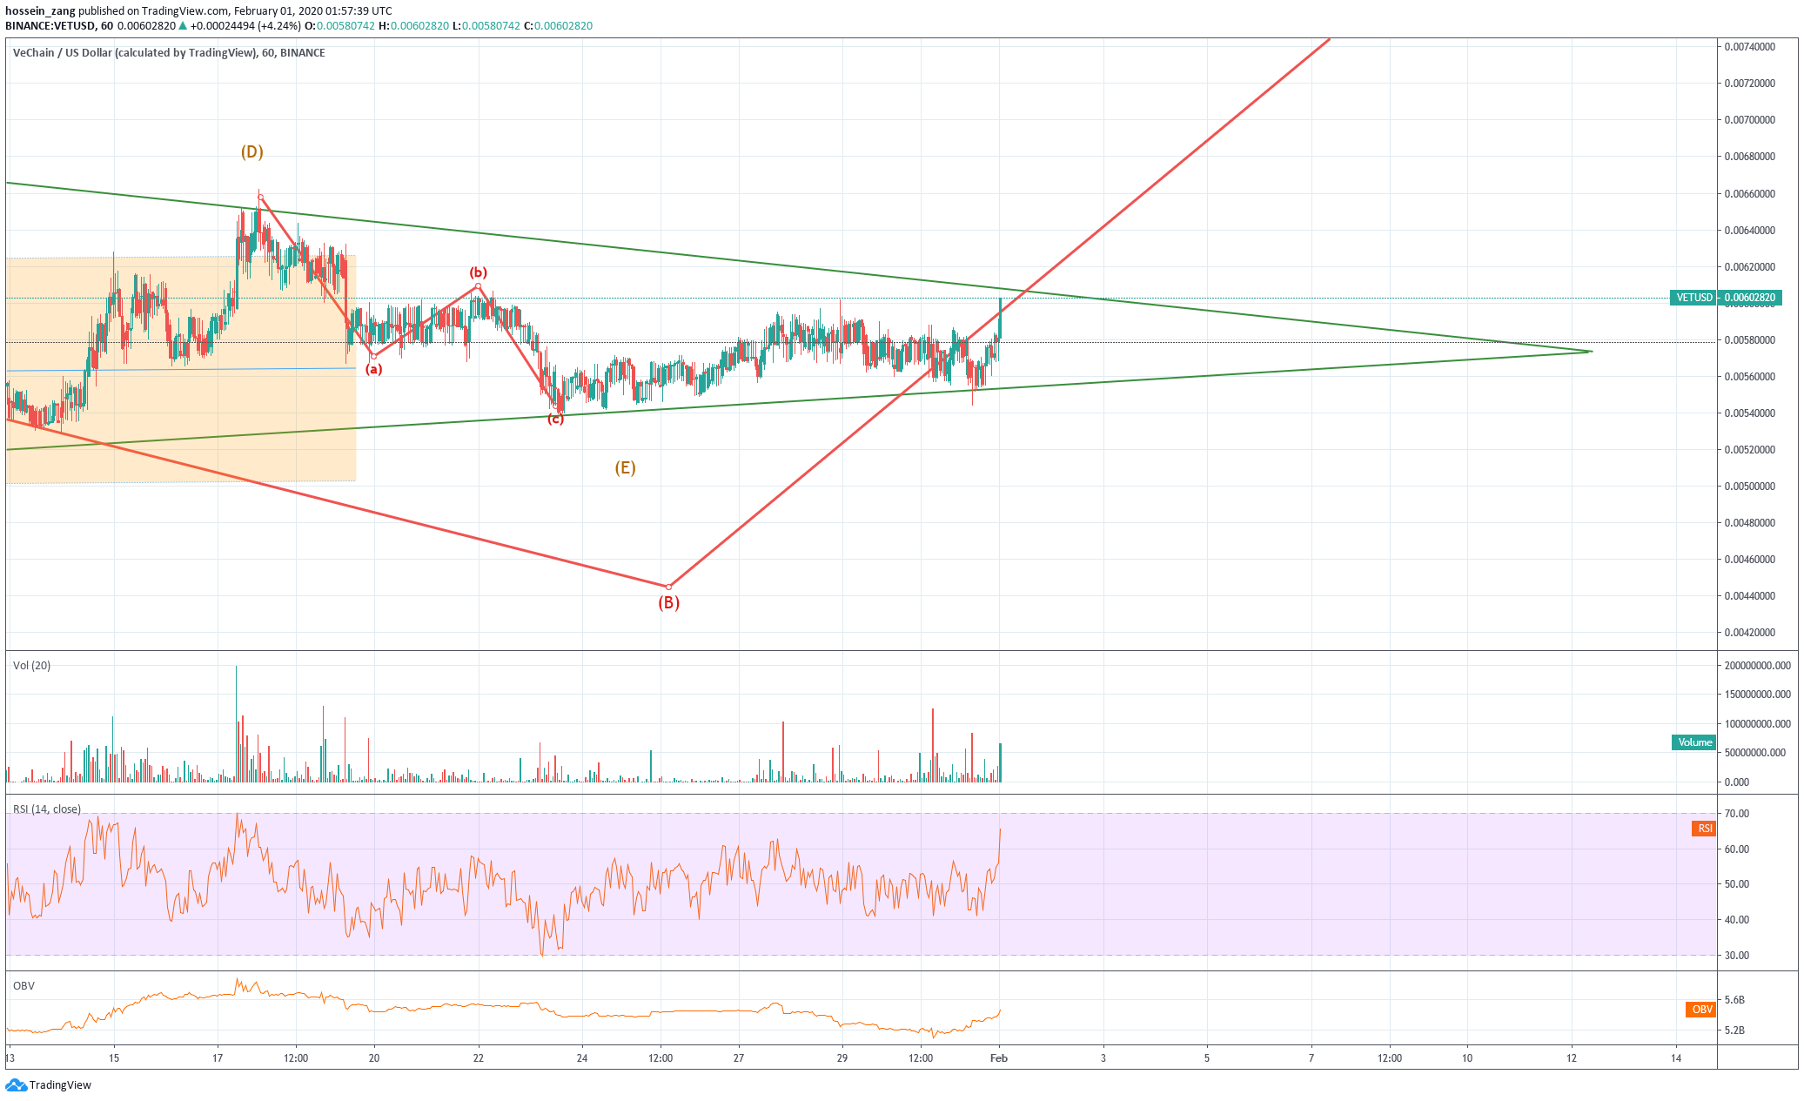Viewport: 1804px width, 1101px height.
Task: Click the triangle apex where green lines meet
Action: 1591,352
